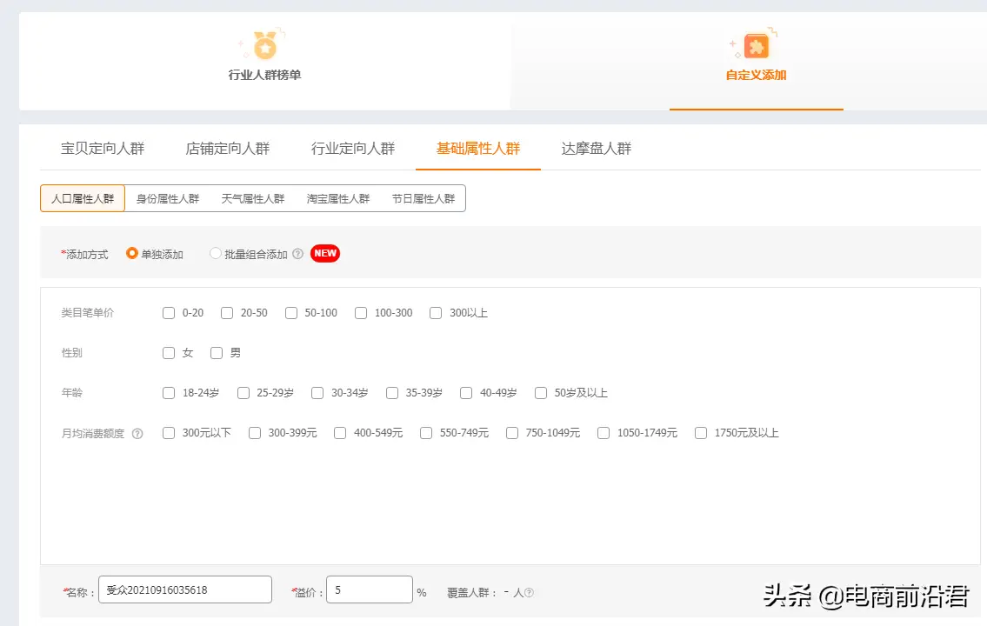Check the 300以上 unit price checkbox
Image resolution: width=987 pixels, height=626 pixels.
(x=436, y=313)
